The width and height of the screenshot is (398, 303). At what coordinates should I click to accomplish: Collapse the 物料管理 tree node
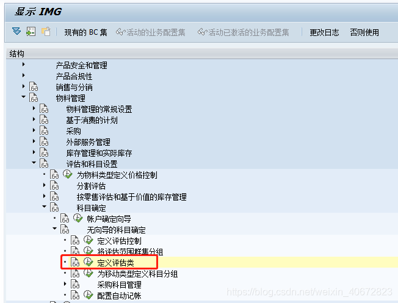click(x=24, y=96)
